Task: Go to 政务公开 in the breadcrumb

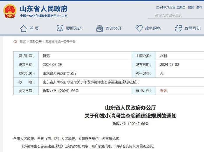Action: (36, 42)
